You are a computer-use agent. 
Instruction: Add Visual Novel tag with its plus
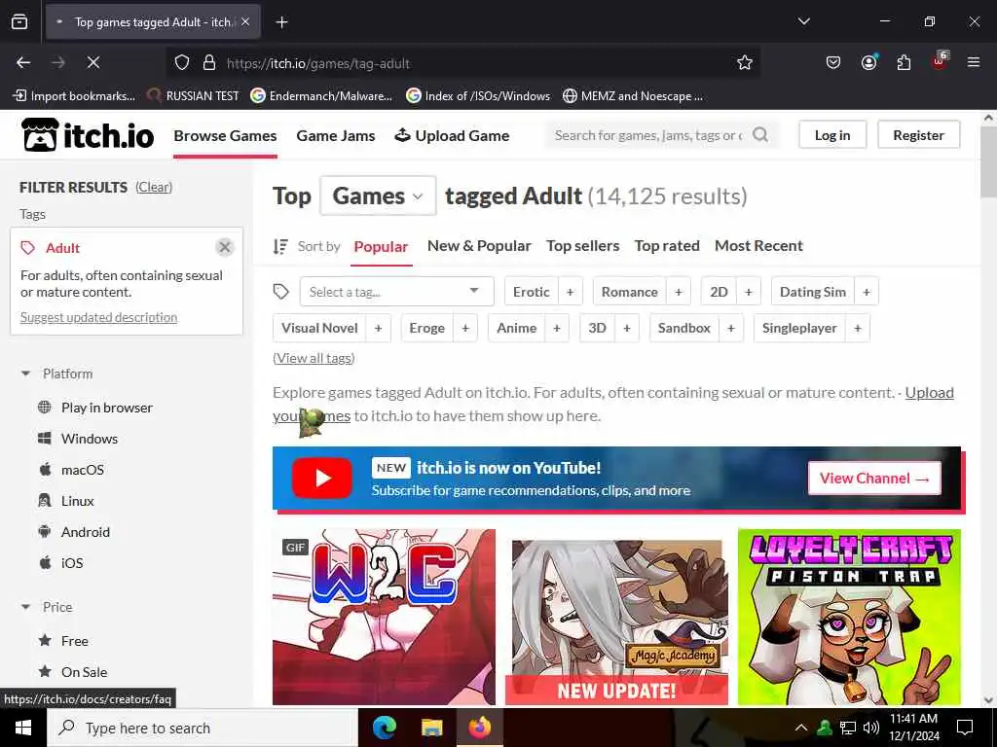tap(379, 328)
